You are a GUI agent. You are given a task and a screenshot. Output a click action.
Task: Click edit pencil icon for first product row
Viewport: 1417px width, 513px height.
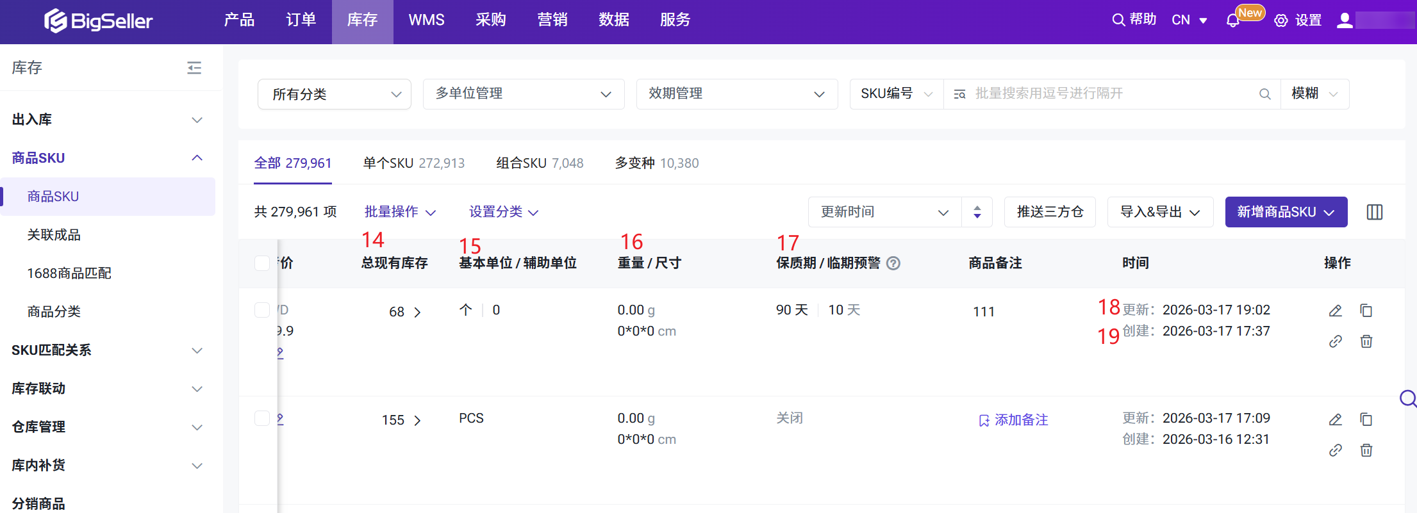point(1335,311)
